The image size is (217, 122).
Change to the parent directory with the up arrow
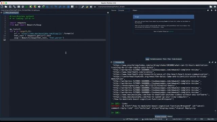pos(215,7)
